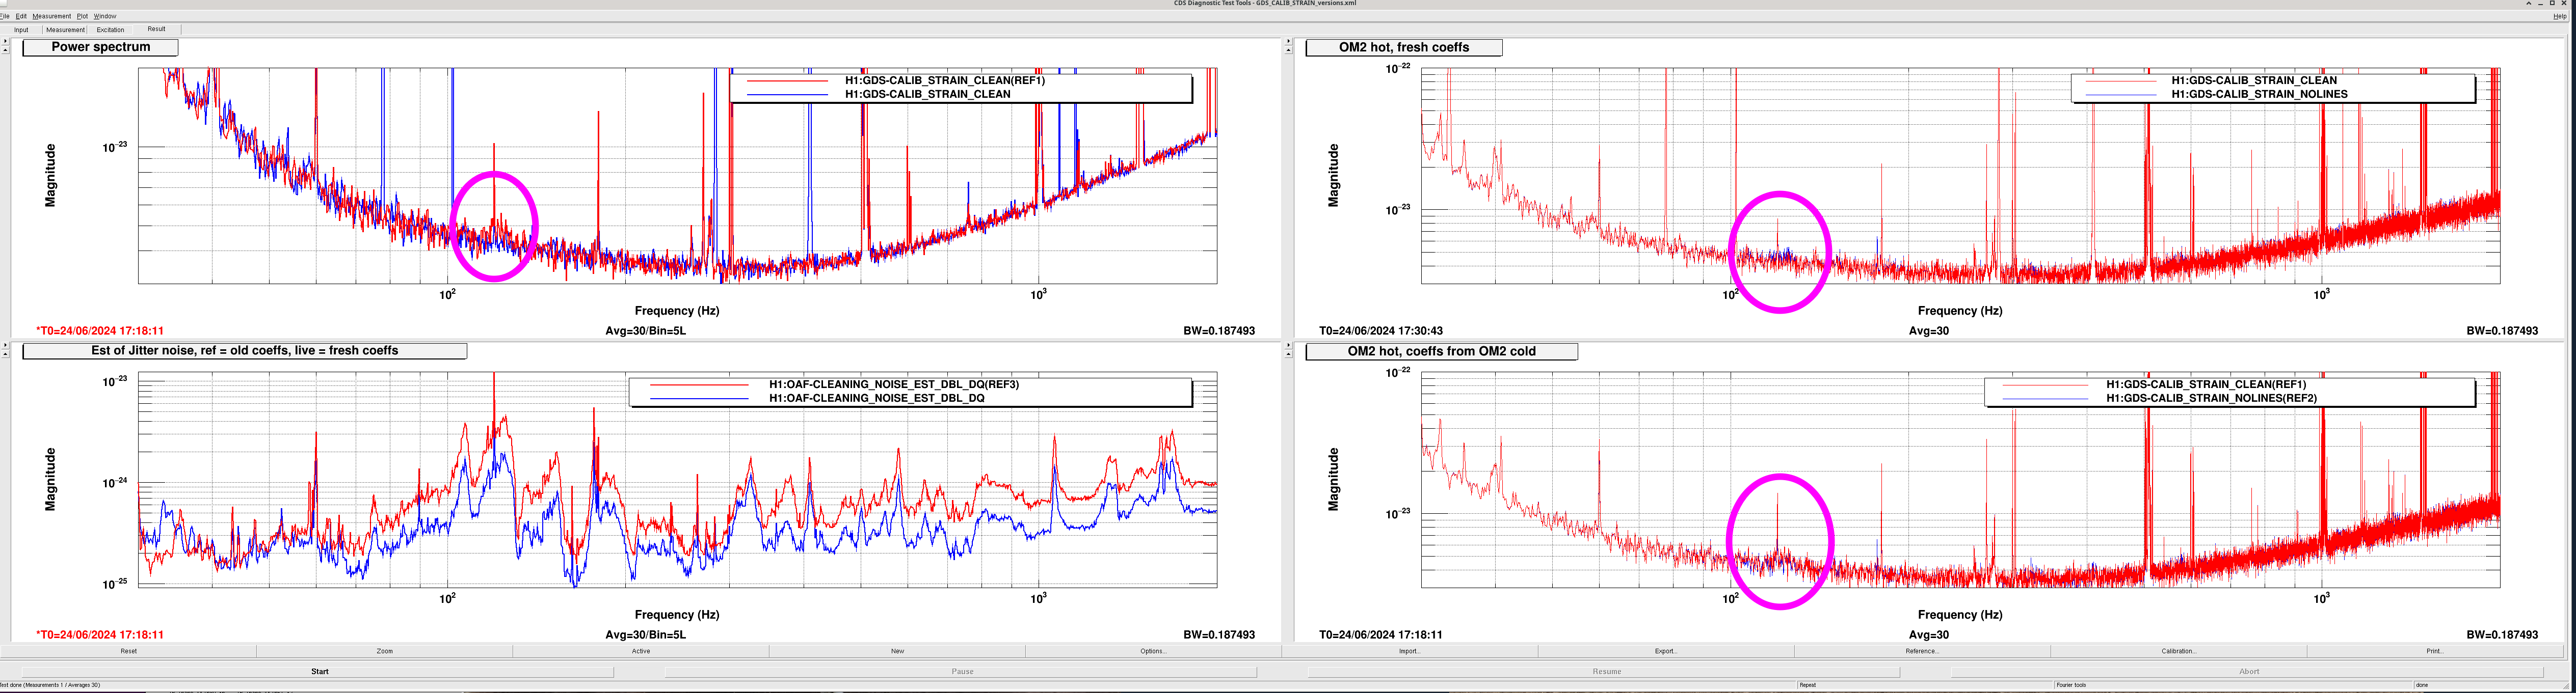This screenshot has width=2576, height=693.
Task: Switch to the Input tab
Action: 21,30
